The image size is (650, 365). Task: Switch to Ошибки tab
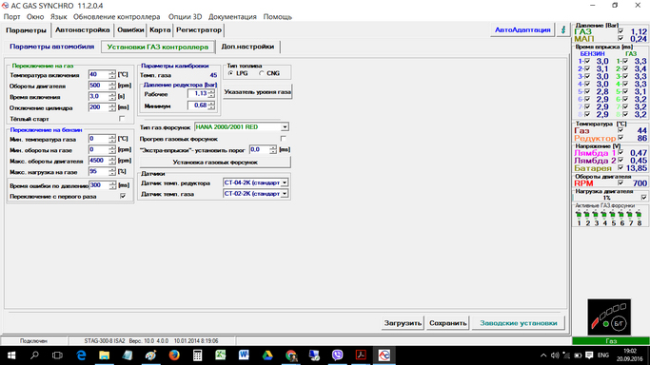(130, 29)
